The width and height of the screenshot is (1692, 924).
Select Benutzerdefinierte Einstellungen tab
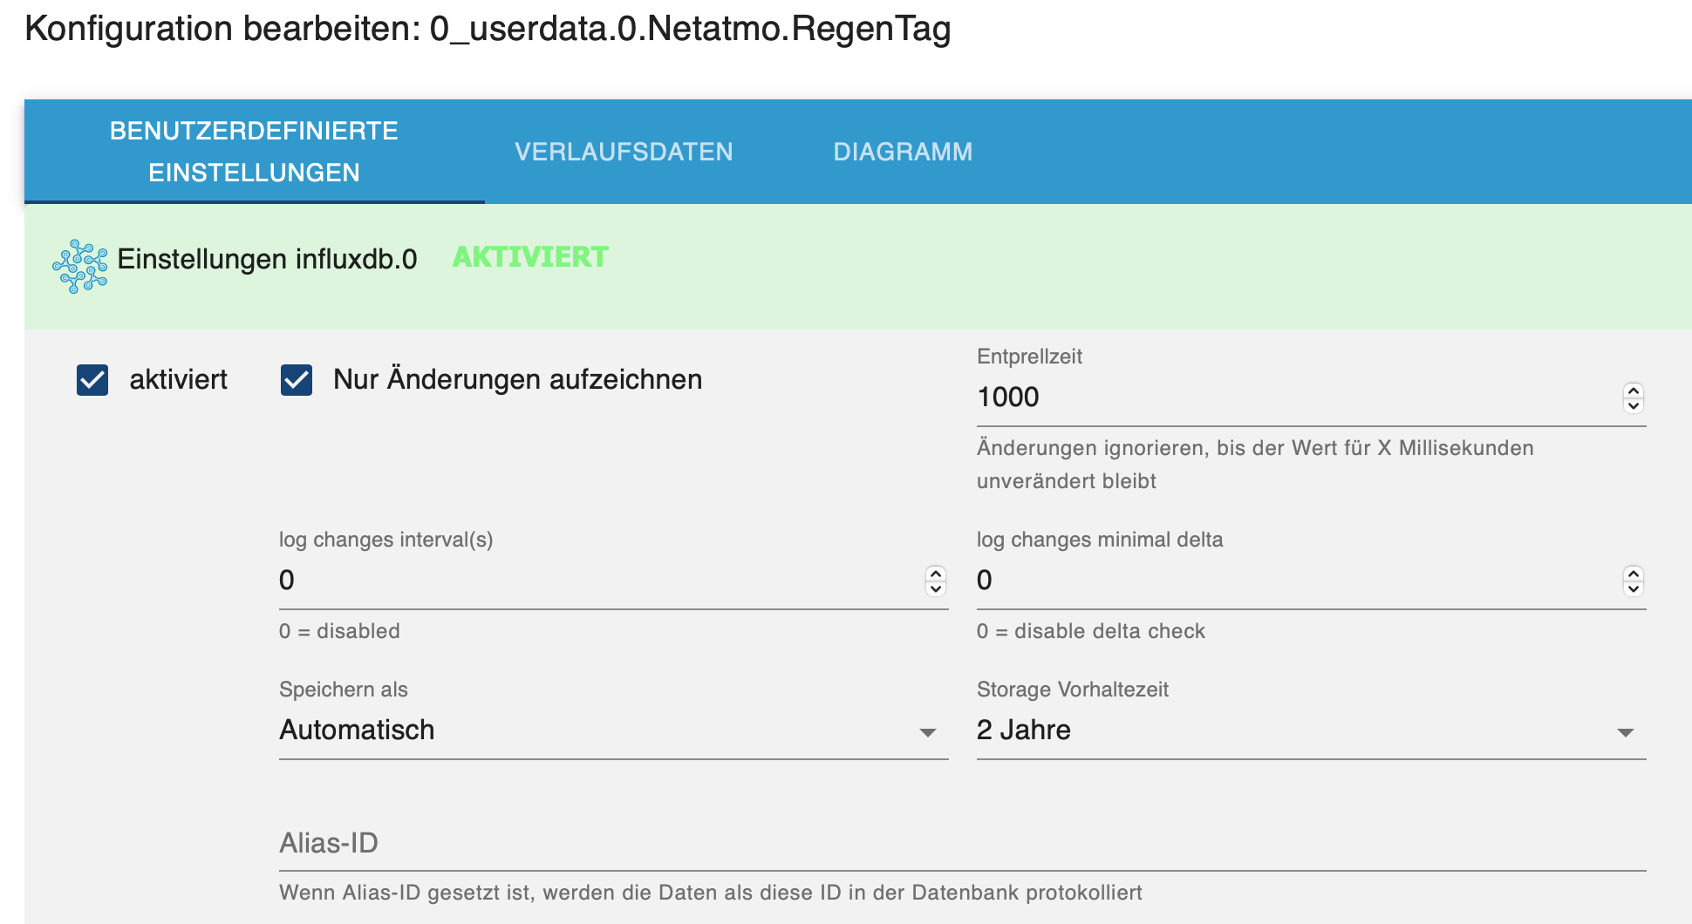point(254,152)
